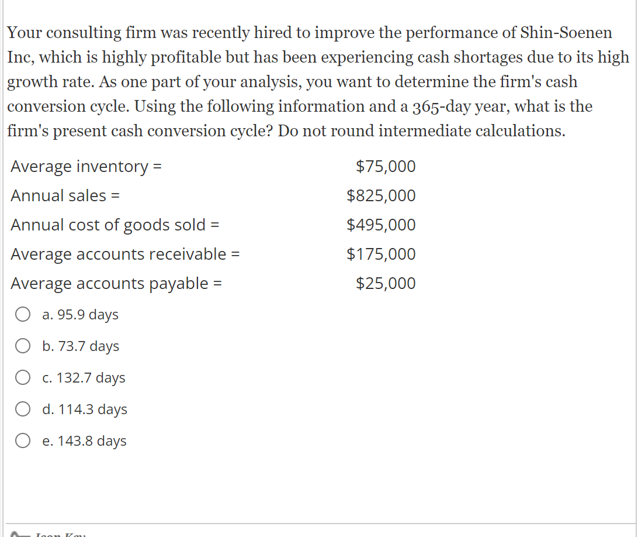Choose the 73.7 days radio button

(23, 346)
